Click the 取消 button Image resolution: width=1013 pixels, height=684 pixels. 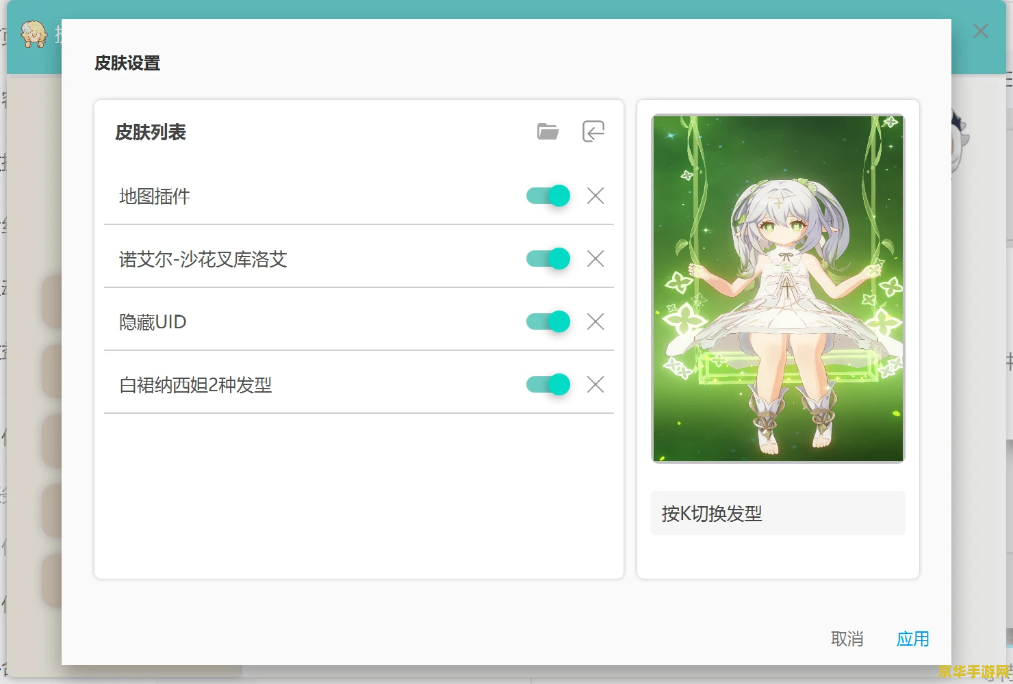click(x=847, y=639)
